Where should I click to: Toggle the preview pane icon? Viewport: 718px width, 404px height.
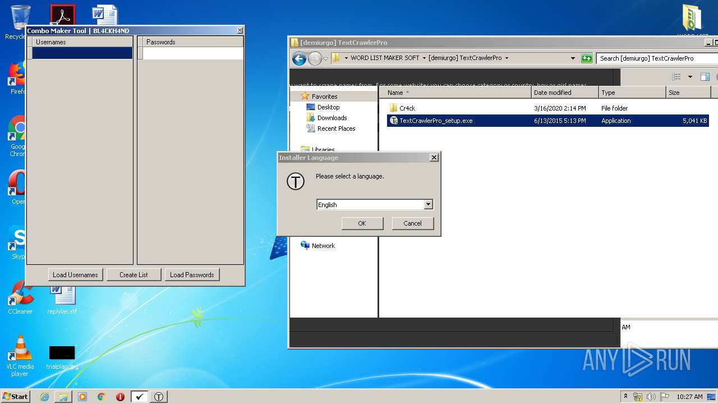click(x=705, y=77)
